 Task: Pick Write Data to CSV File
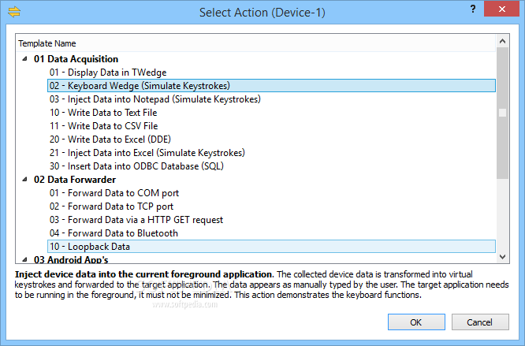(x=103, y=126)
